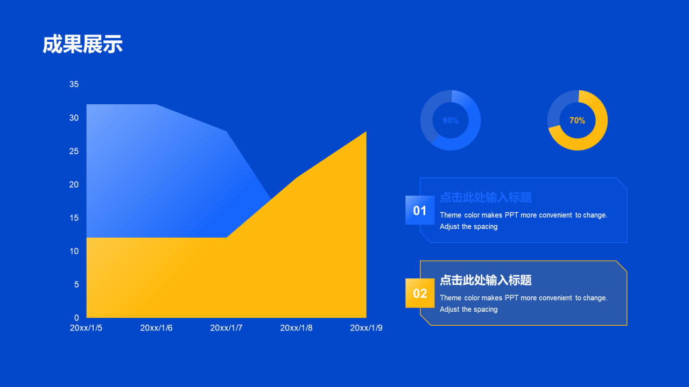Click the yellow area series in the chart
This screenshot has width=689, height=387.
[226, 279]
